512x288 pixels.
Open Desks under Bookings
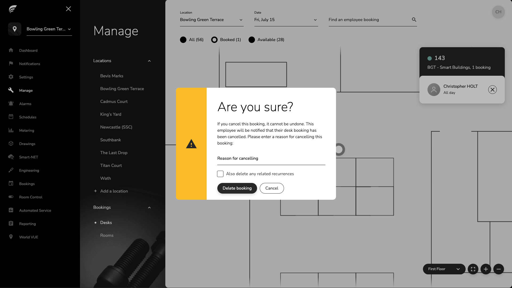click(106, 223)
